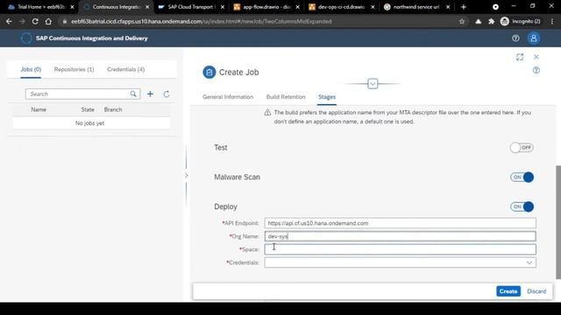Click the Name column header
The height and width of the screenshot is (315, 561).
pos(39,109)
